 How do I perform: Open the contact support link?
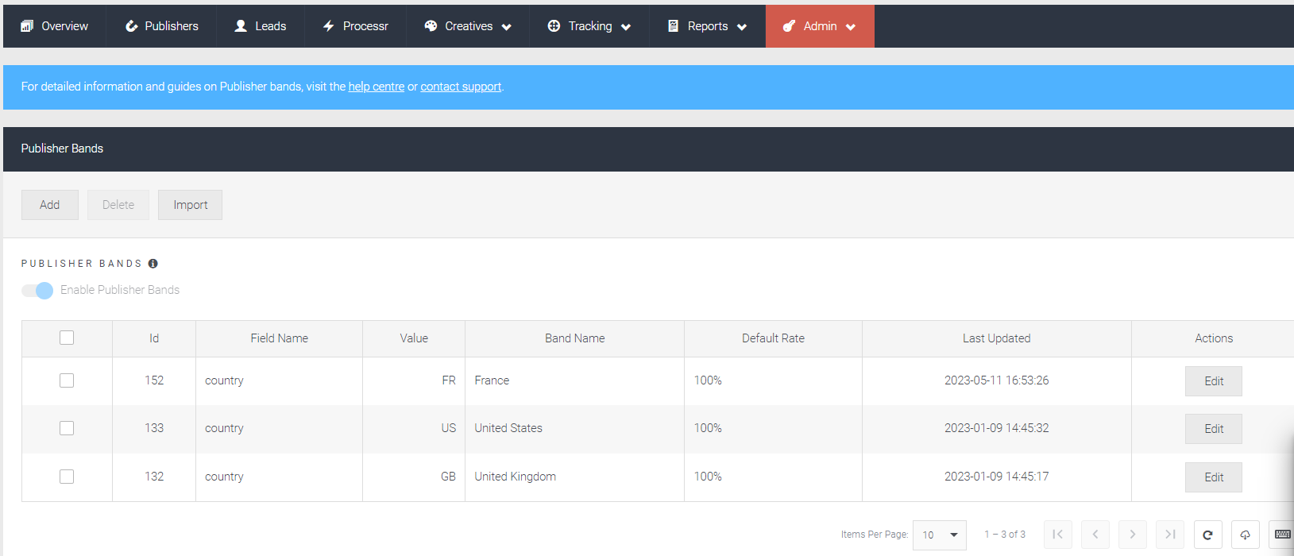pos(461,87)
